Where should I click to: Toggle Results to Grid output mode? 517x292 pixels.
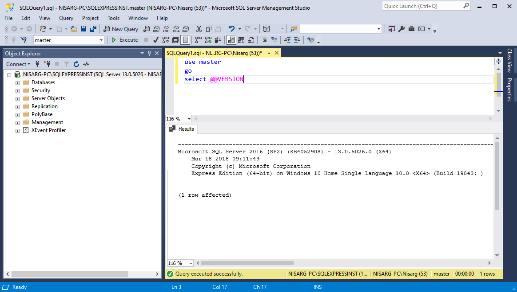tap(240, 40)
